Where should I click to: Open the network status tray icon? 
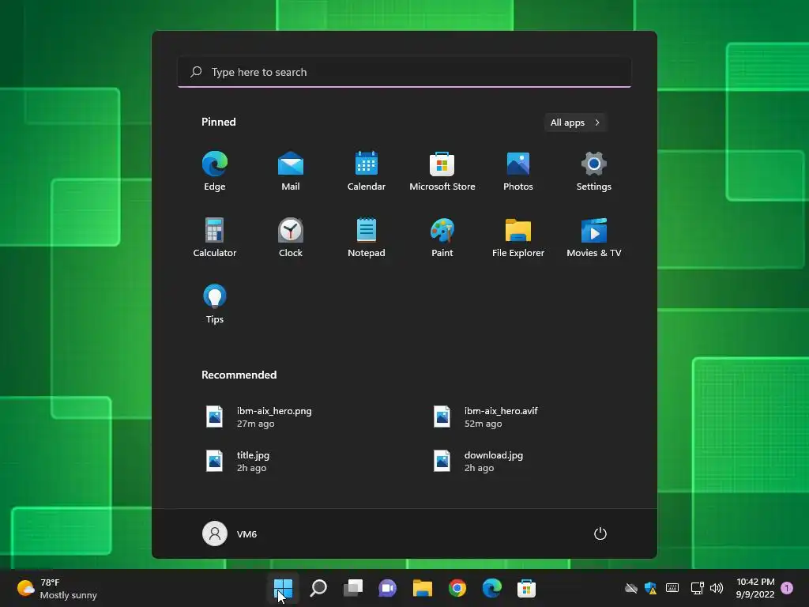click(x=697, y=588)
